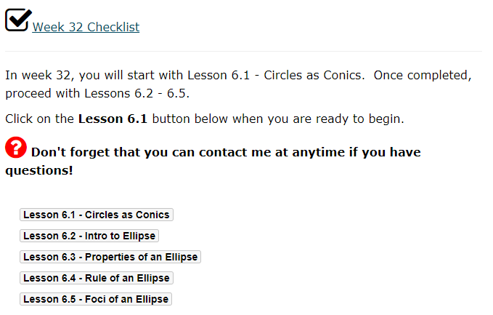Click the 'Click on the' instruction sentence
The width and height of the screenshot is (493, 315).
pyautogui.click(x=205, y=119)
